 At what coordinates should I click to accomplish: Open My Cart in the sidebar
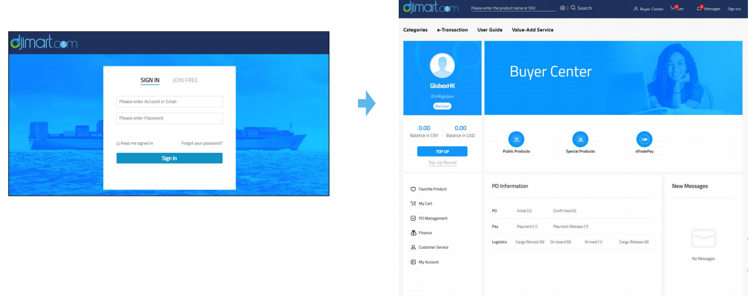(x=425, y=203)
